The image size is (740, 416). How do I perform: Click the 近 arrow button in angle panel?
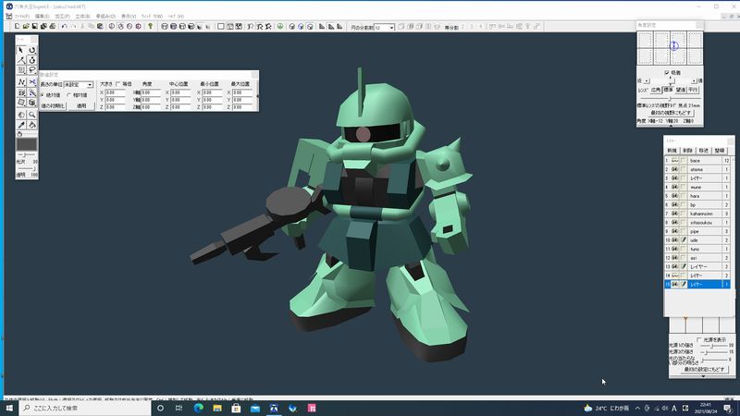tap(647, 81)
